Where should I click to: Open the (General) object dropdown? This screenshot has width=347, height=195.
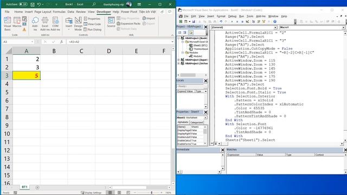pos(275,28)
